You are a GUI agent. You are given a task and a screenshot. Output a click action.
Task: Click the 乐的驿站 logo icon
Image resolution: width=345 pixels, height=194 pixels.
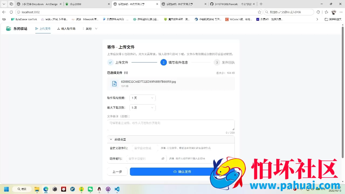coord(9,29)
